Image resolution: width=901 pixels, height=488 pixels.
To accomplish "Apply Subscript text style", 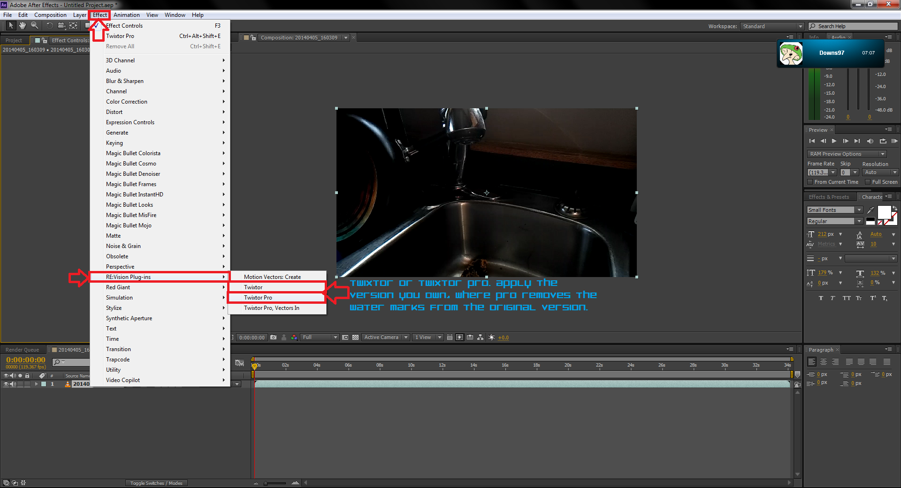I will [x=885, y=298].
